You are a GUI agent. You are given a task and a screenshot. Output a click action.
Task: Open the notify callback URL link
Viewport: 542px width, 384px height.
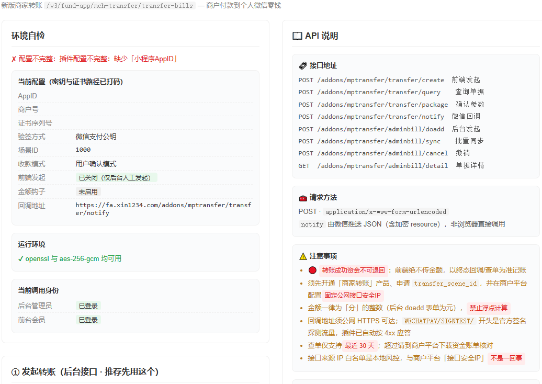pyautogui.click(x=164, y=209)
